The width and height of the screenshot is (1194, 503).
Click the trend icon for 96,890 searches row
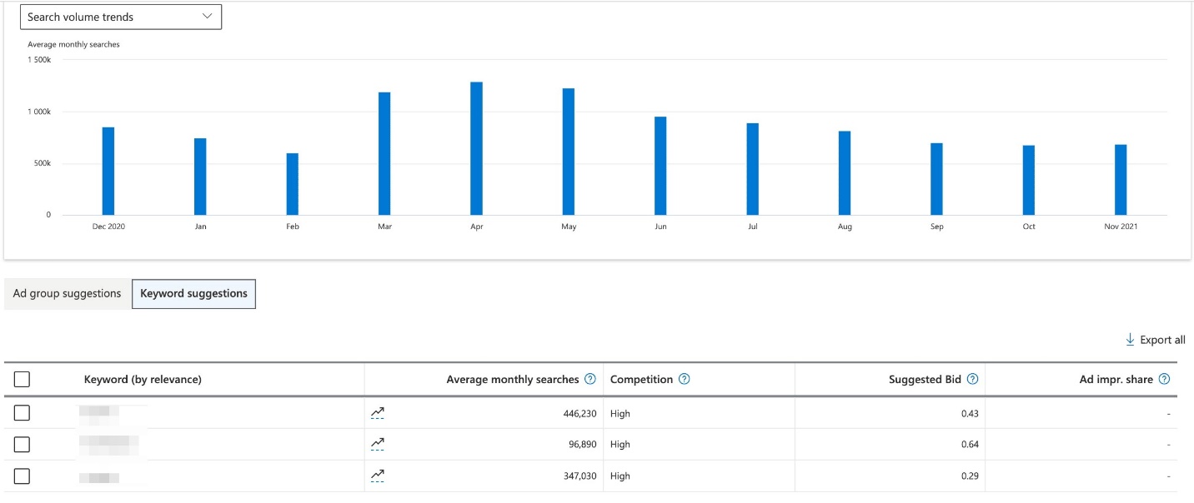[x=378, y=444]
